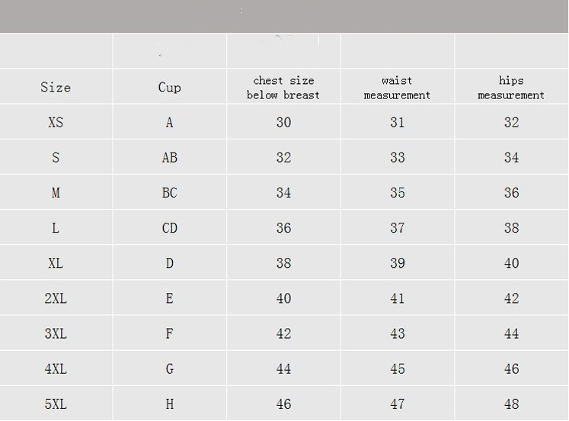Click the M size cell
The width and height of the screenshot is (569, 421).
(x=56, y=192)
